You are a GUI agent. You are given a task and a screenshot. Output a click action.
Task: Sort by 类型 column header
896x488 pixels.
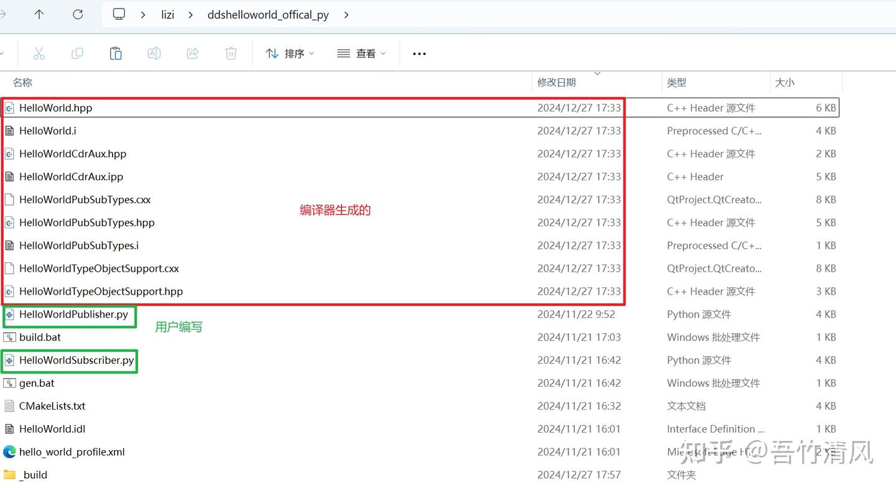click(x=676, y=82)
